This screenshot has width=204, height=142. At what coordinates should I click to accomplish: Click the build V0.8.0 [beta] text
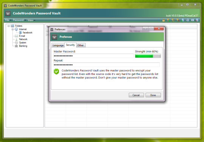coord(182,16)
